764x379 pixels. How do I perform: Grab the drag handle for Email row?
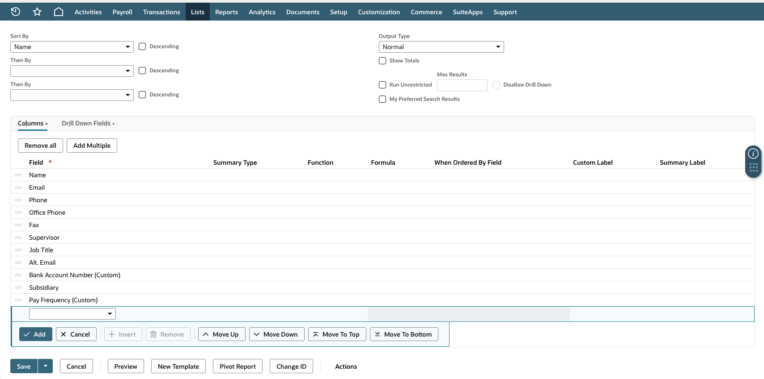[18, 187]
